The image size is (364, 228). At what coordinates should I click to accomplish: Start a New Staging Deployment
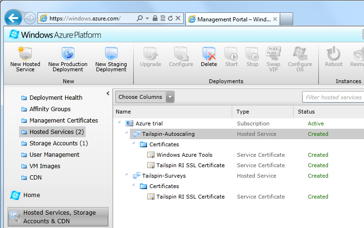(111, 59)
